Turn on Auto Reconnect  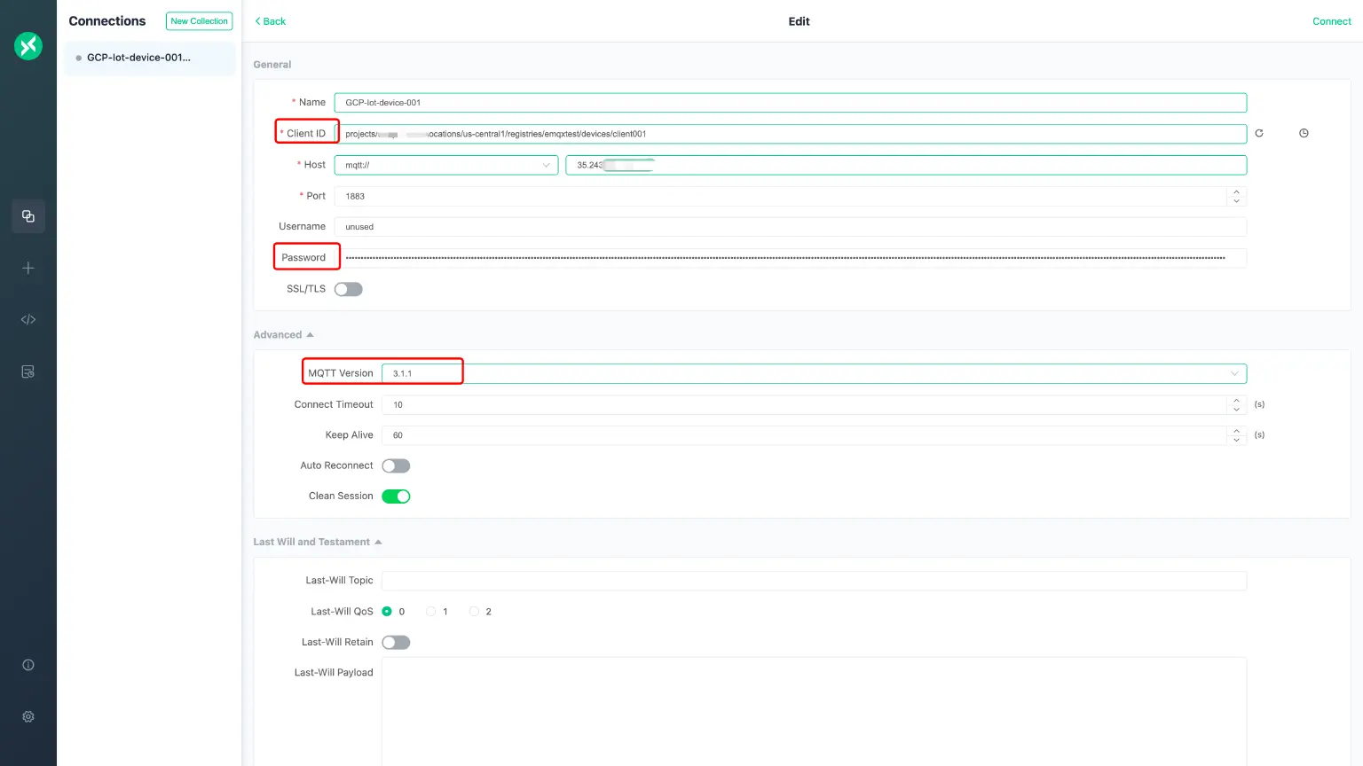click(396, 466)
